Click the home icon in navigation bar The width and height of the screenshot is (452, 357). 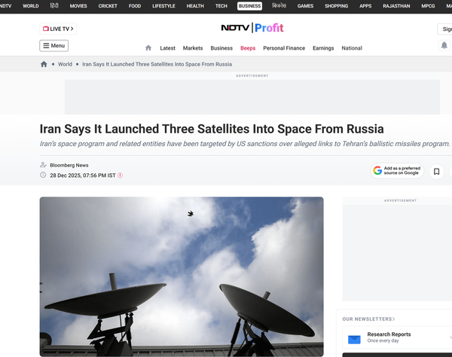(148, 48)
